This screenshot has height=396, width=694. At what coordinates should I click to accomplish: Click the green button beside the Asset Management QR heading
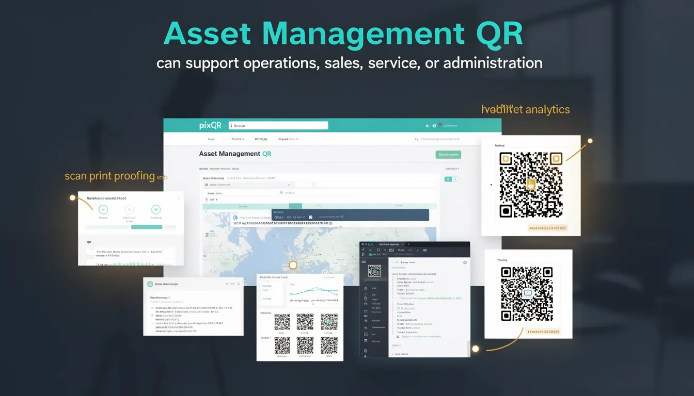point(448,154)
